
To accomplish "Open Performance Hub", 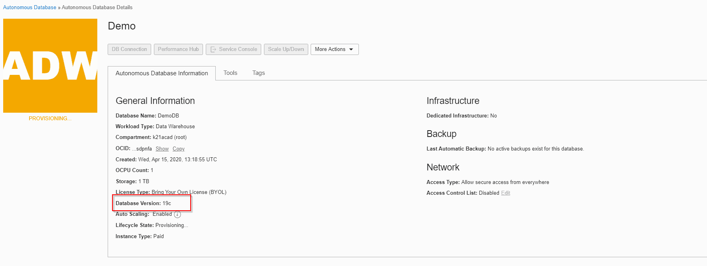I will (x=178, y=49).
